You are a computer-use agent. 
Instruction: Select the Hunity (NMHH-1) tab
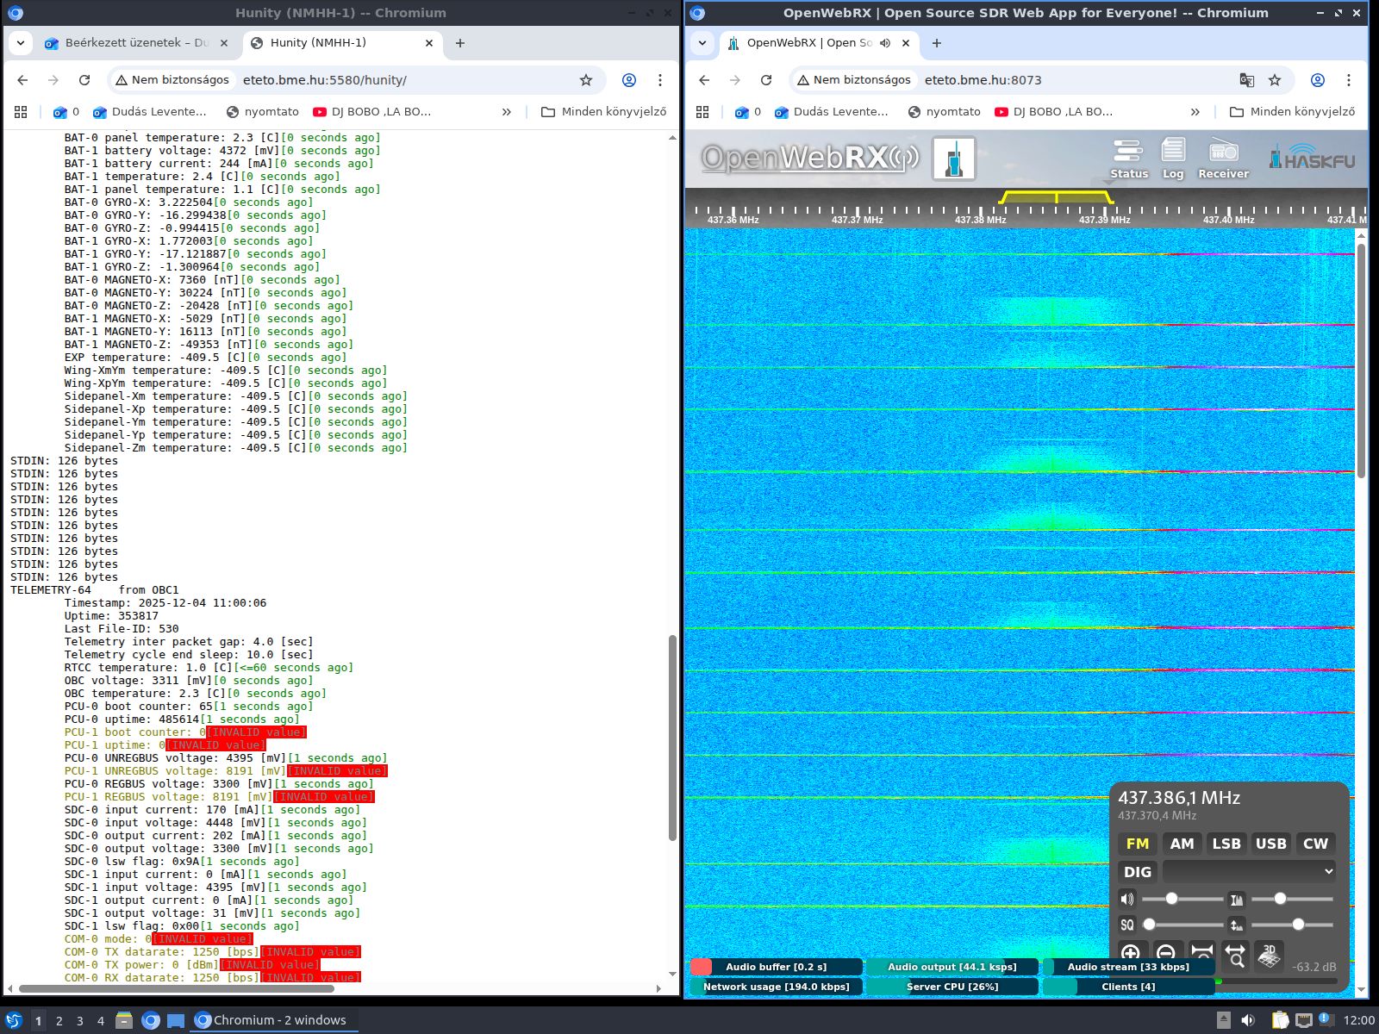318,43
